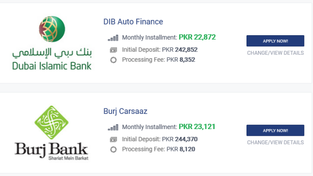Click the Burj Bank green diamond logo
313x176 pixels.
[x=51, y=123]
